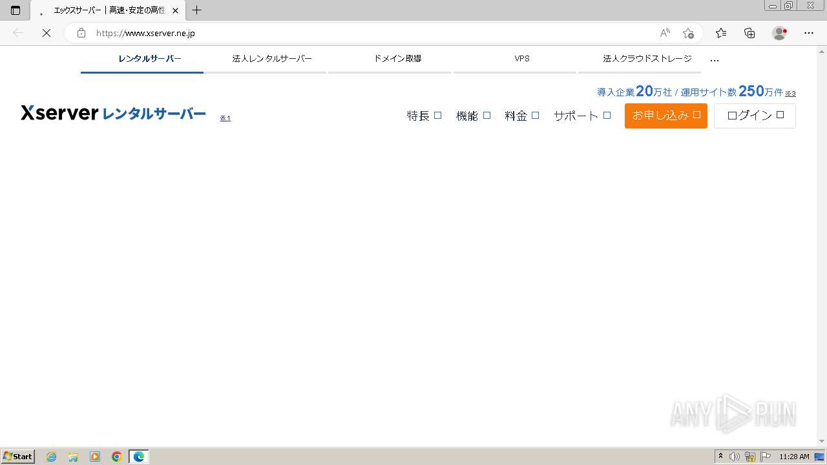Image resolution: width=827 pixels, height=465 pixels.
Task: Open the ※3 footnote link
Action: [x=790, y=93]
